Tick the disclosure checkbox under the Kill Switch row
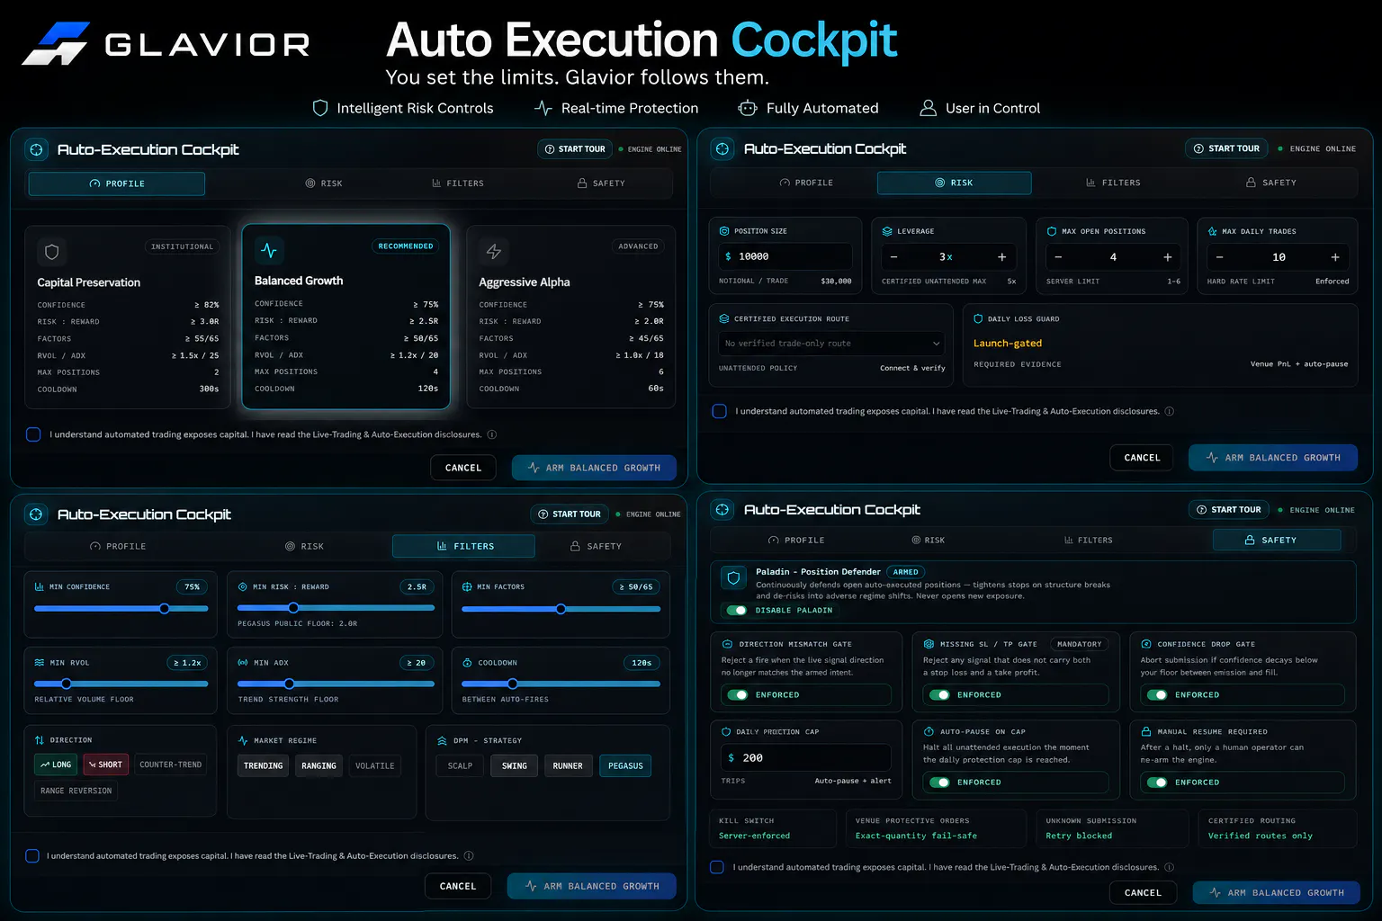Screen dimensions: 1382x921 click(x=717, y=867)
